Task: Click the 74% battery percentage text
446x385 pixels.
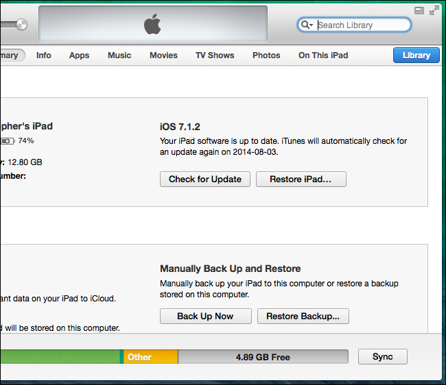Action: pyautogui.click(x=26, y=141)
